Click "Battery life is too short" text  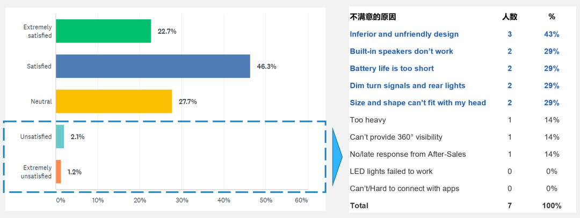pyautogui.click(x=392, y=69)
